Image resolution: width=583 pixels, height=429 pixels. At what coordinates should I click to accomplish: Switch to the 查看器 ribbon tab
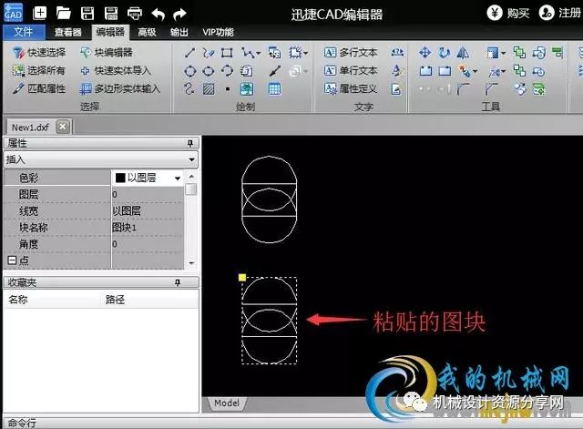click(x=67, y=32)
